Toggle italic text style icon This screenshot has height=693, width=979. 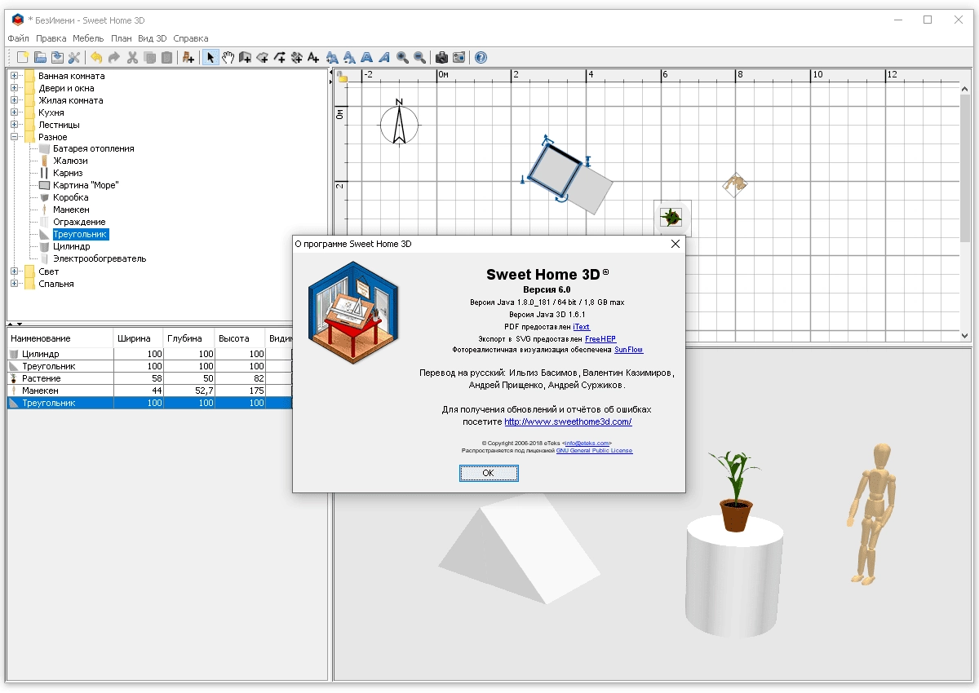point(384,57)
